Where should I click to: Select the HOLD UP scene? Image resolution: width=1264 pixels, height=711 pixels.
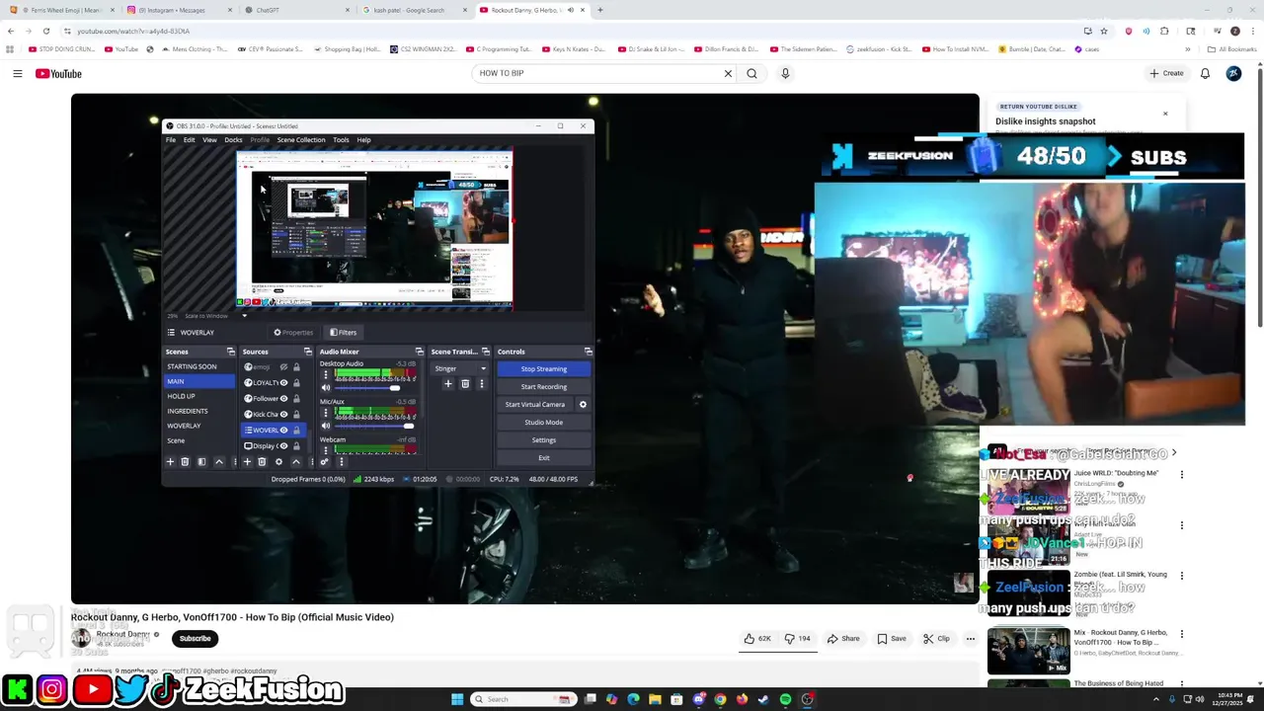point(181,396)
